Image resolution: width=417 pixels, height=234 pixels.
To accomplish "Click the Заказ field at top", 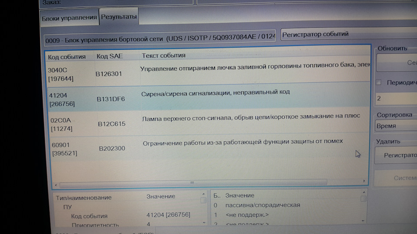I will click(117, 3).
